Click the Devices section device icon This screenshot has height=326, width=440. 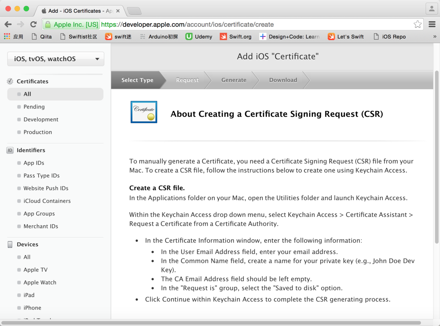tap(10, 244)
